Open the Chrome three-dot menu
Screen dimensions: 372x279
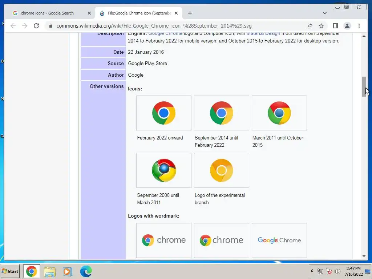click(359, 26)
